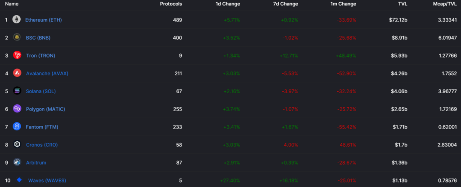Open the Tron (TRON) chain link
Viewport: 461px width, 187px height.
[x=41, y=55]
